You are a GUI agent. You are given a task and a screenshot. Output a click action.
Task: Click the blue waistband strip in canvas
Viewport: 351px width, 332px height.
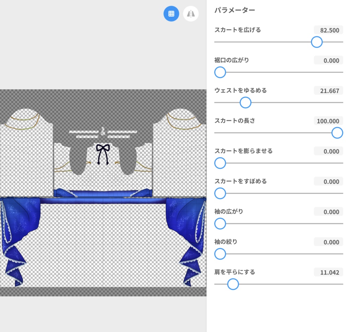[x=103, y=201]
